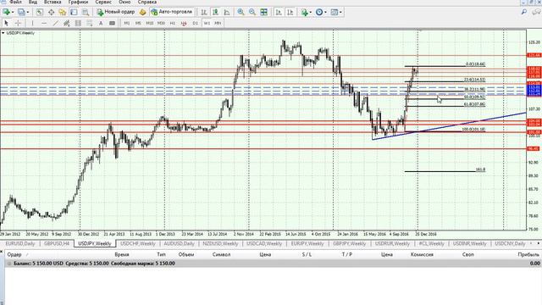Viewport: 542px width, 305px height.
Task: Open the profiles icon
Action: click(x=21, y=12)
